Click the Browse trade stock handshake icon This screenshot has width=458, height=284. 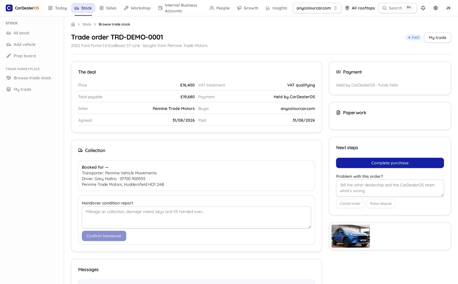pyautogui.click(x=9, y=78)
